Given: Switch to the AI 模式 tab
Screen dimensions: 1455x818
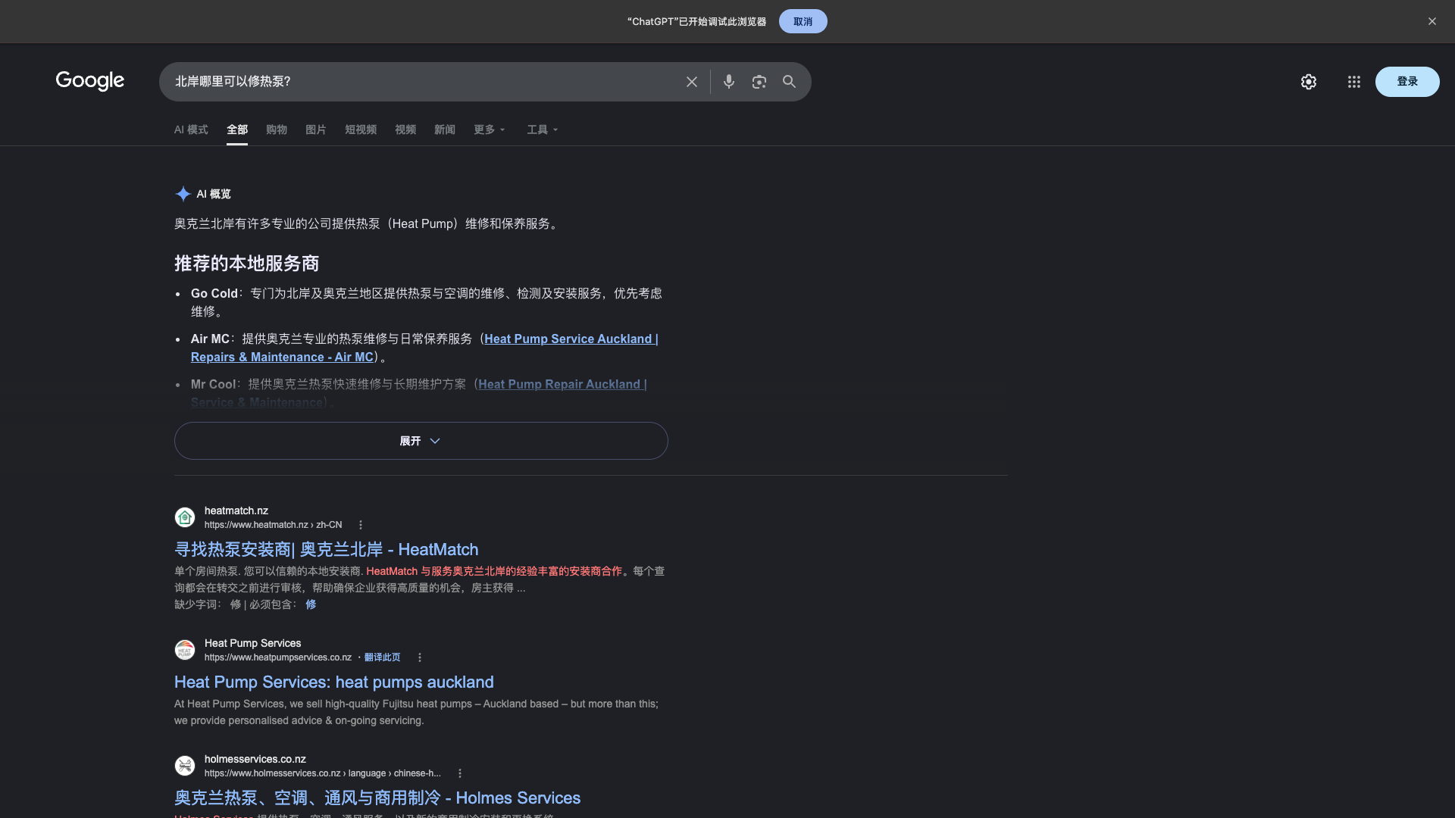Looking at the screenshot, I should 191,130.
